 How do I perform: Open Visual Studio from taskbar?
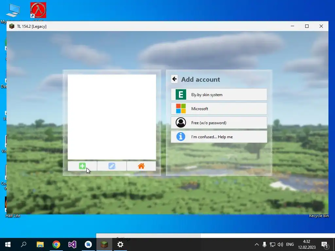tap(72, 244)
